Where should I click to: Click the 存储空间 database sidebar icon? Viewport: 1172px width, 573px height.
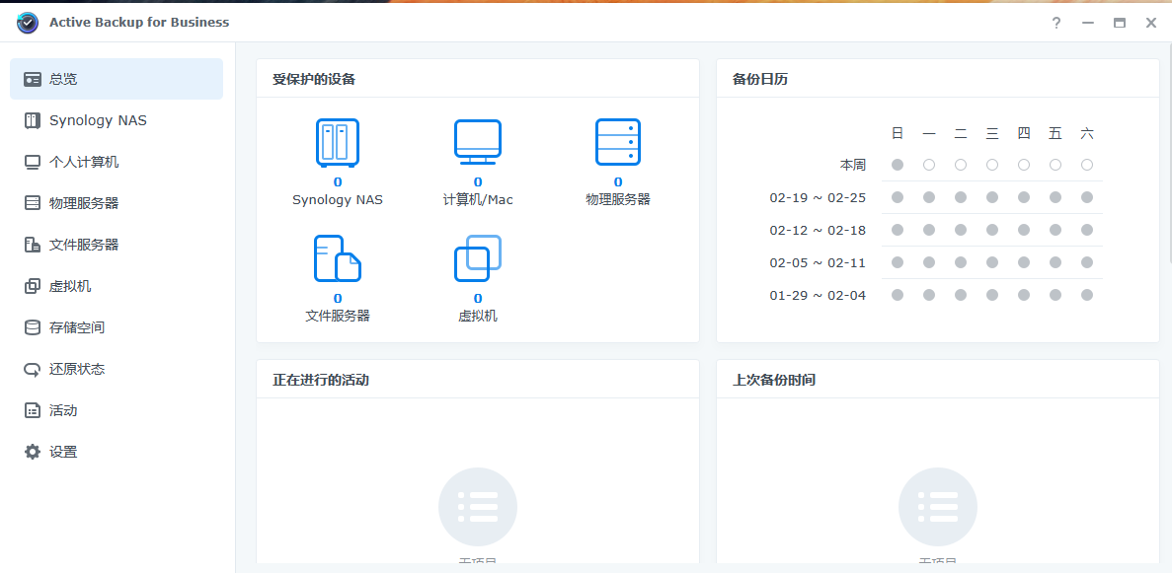[33, 327]
